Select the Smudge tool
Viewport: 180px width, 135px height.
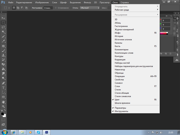(x=3, y=73)
